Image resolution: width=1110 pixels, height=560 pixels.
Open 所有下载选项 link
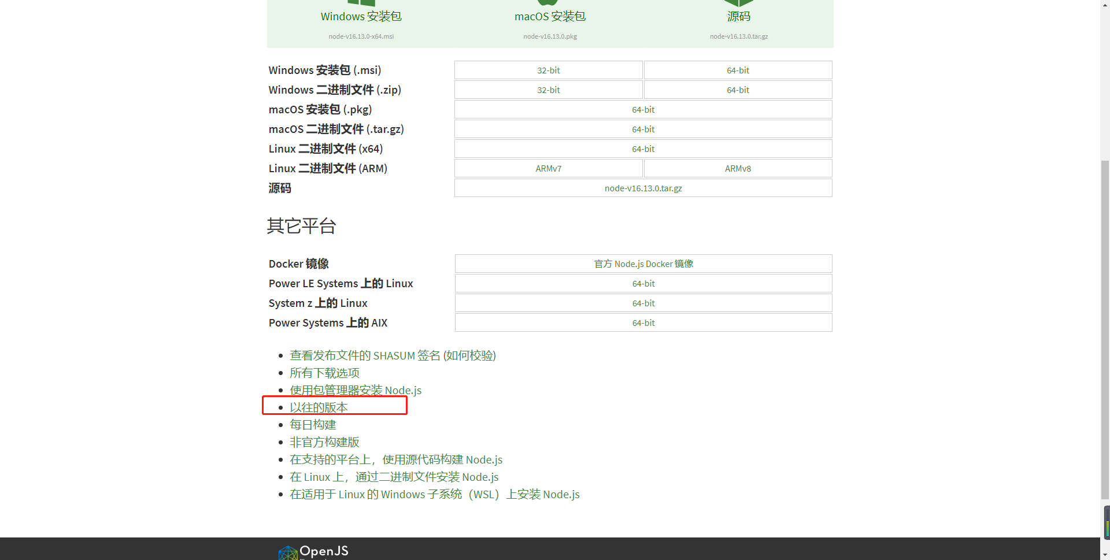pos(324,373)
